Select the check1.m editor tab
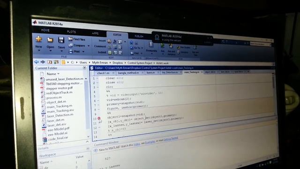Screen dimensions: 300x169 point(103,73)
